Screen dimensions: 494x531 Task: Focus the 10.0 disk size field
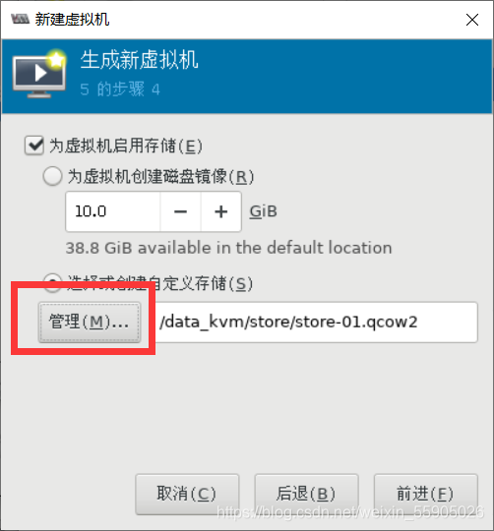point(113,211)
